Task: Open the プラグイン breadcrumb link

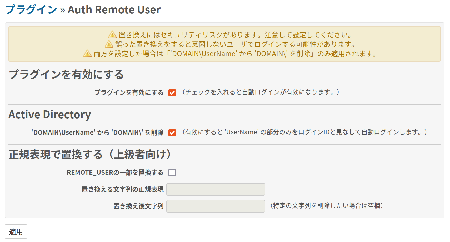Action: (31, 9)
